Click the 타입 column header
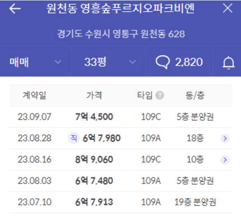 (145, 95)
